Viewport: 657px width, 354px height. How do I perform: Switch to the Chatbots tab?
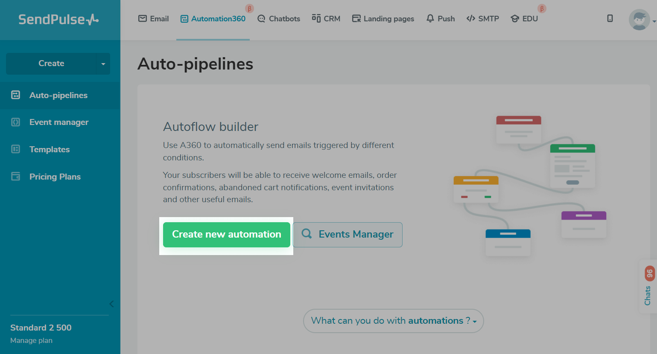279,19
